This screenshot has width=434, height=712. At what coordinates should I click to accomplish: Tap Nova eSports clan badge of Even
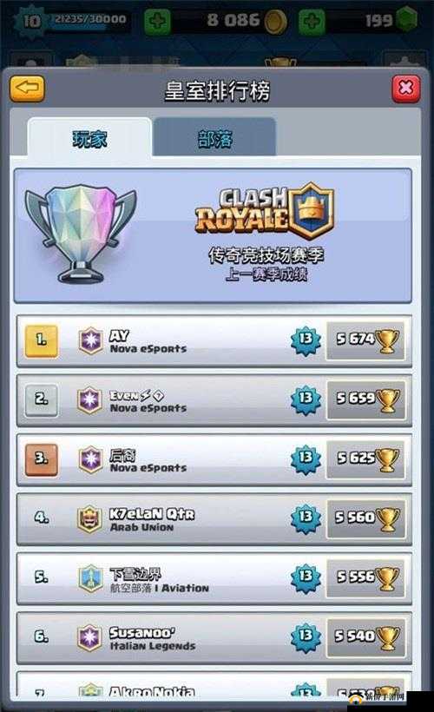pos(90,399)
